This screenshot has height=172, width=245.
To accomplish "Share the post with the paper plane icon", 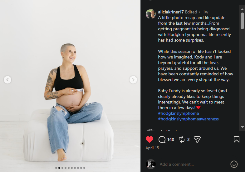I will click(x=197, y=139).
